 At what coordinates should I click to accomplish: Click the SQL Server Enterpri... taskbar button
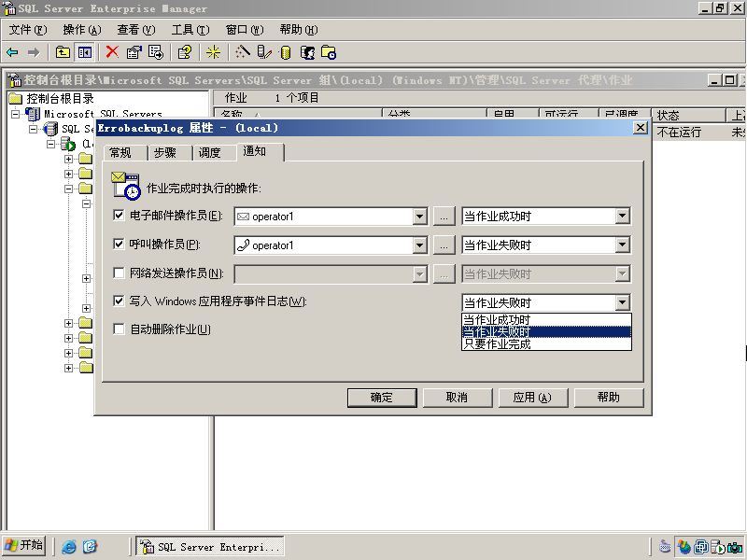click(x=210, y=547)
